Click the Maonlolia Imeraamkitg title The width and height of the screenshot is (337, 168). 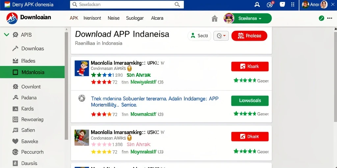pyautogui.click(x=118, y=63)
